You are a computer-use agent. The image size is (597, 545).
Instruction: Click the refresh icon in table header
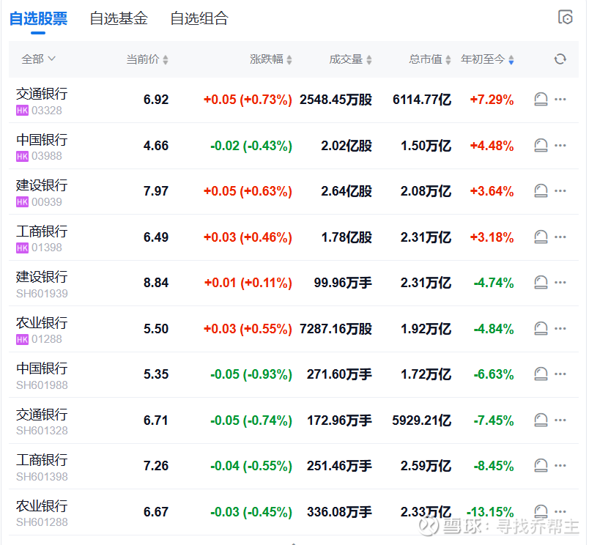coord(560,59)
